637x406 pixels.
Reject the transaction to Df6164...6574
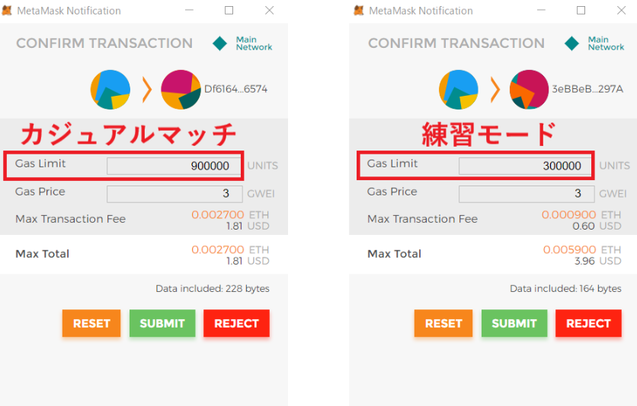pyautogui.click(x=236, y=323)
